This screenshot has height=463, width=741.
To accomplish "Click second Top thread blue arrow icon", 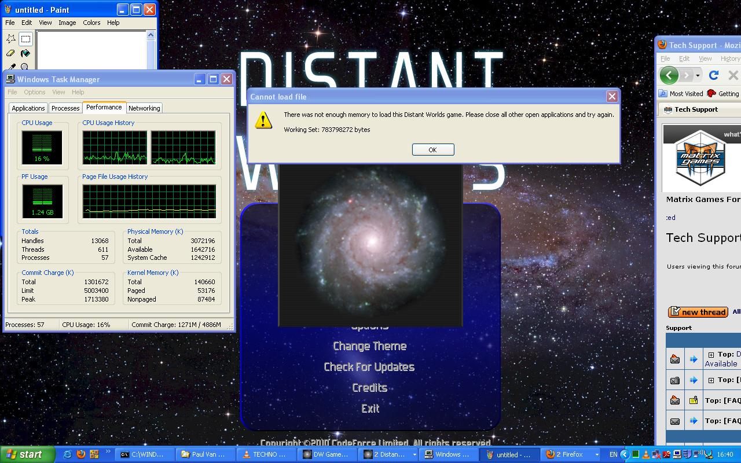I will coord(694,380).
